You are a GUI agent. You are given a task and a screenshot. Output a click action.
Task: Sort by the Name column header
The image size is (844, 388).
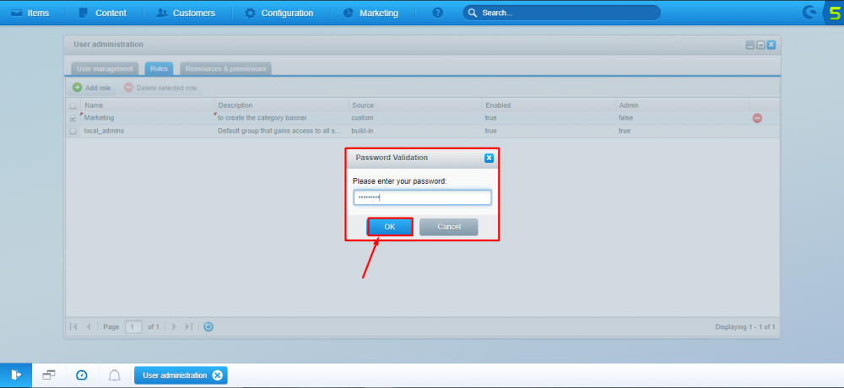click(148, 105)
